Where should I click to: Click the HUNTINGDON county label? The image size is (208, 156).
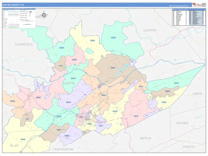pos(63,149)
